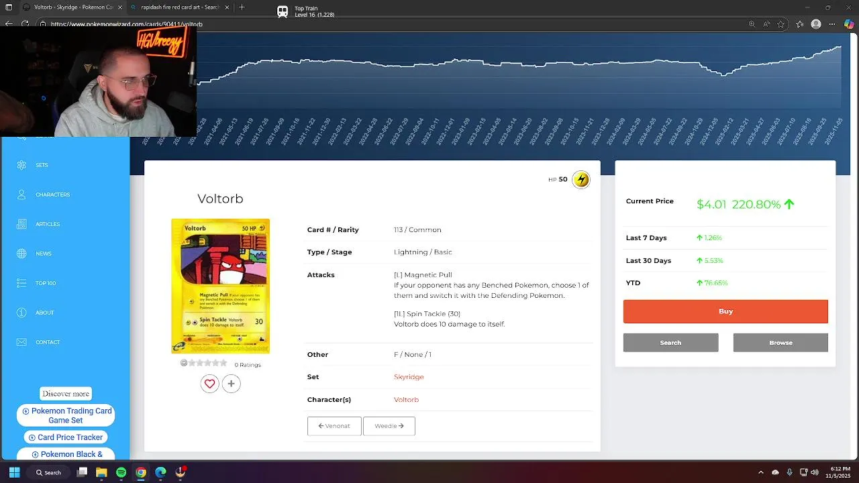
Task: Bookmark page with star icon in address bar
Action: [x=781, y=24]
